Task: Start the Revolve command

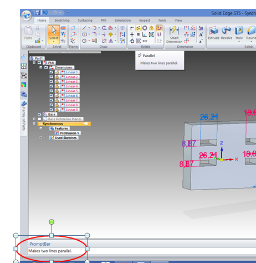Action: (x=227, y=32)
